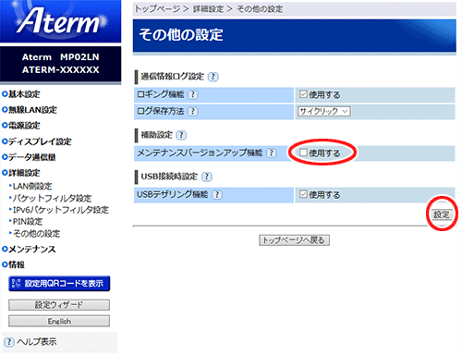Open help icon beside ロギング機能
462x355 pixels.
coord(193,94)
